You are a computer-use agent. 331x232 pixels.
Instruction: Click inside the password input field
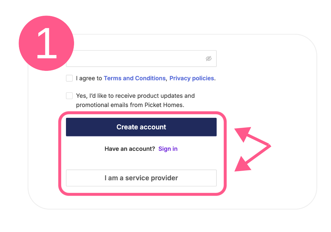(x=141, y=59)
